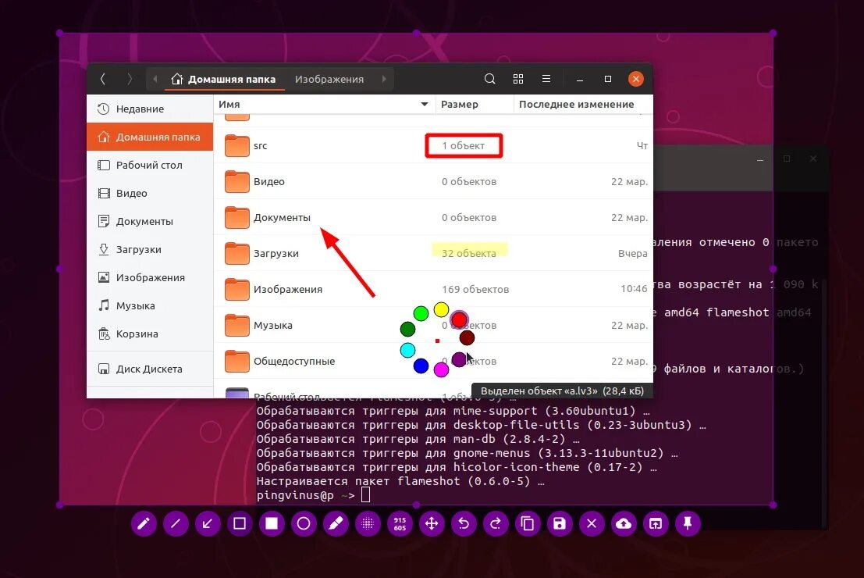Click the right path bar scroll arrow

coord(384,79)
